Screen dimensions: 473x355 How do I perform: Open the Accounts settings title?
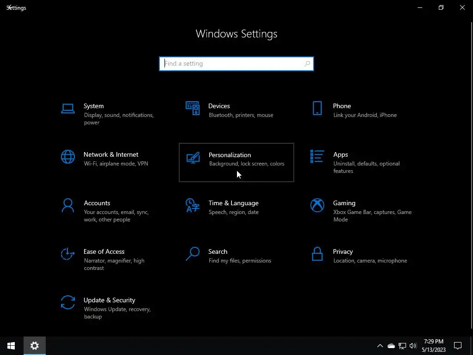point(97,203)
